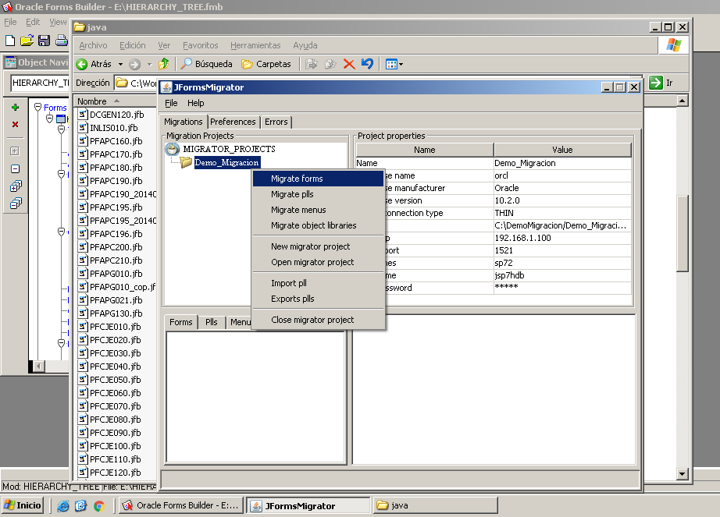Click the Open folder icon in Forms Builder toolbar
The image size is (720, 517).
click(27, 41)
